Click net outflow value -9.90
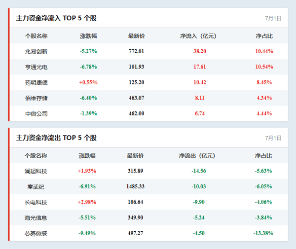This screenshot has width=296, height=249. click(x=199, y=202)
